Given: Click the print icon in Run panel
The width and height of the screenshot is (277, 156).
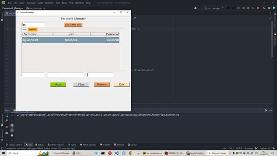Looking at the screenshot, I should (x=12, y=136).
